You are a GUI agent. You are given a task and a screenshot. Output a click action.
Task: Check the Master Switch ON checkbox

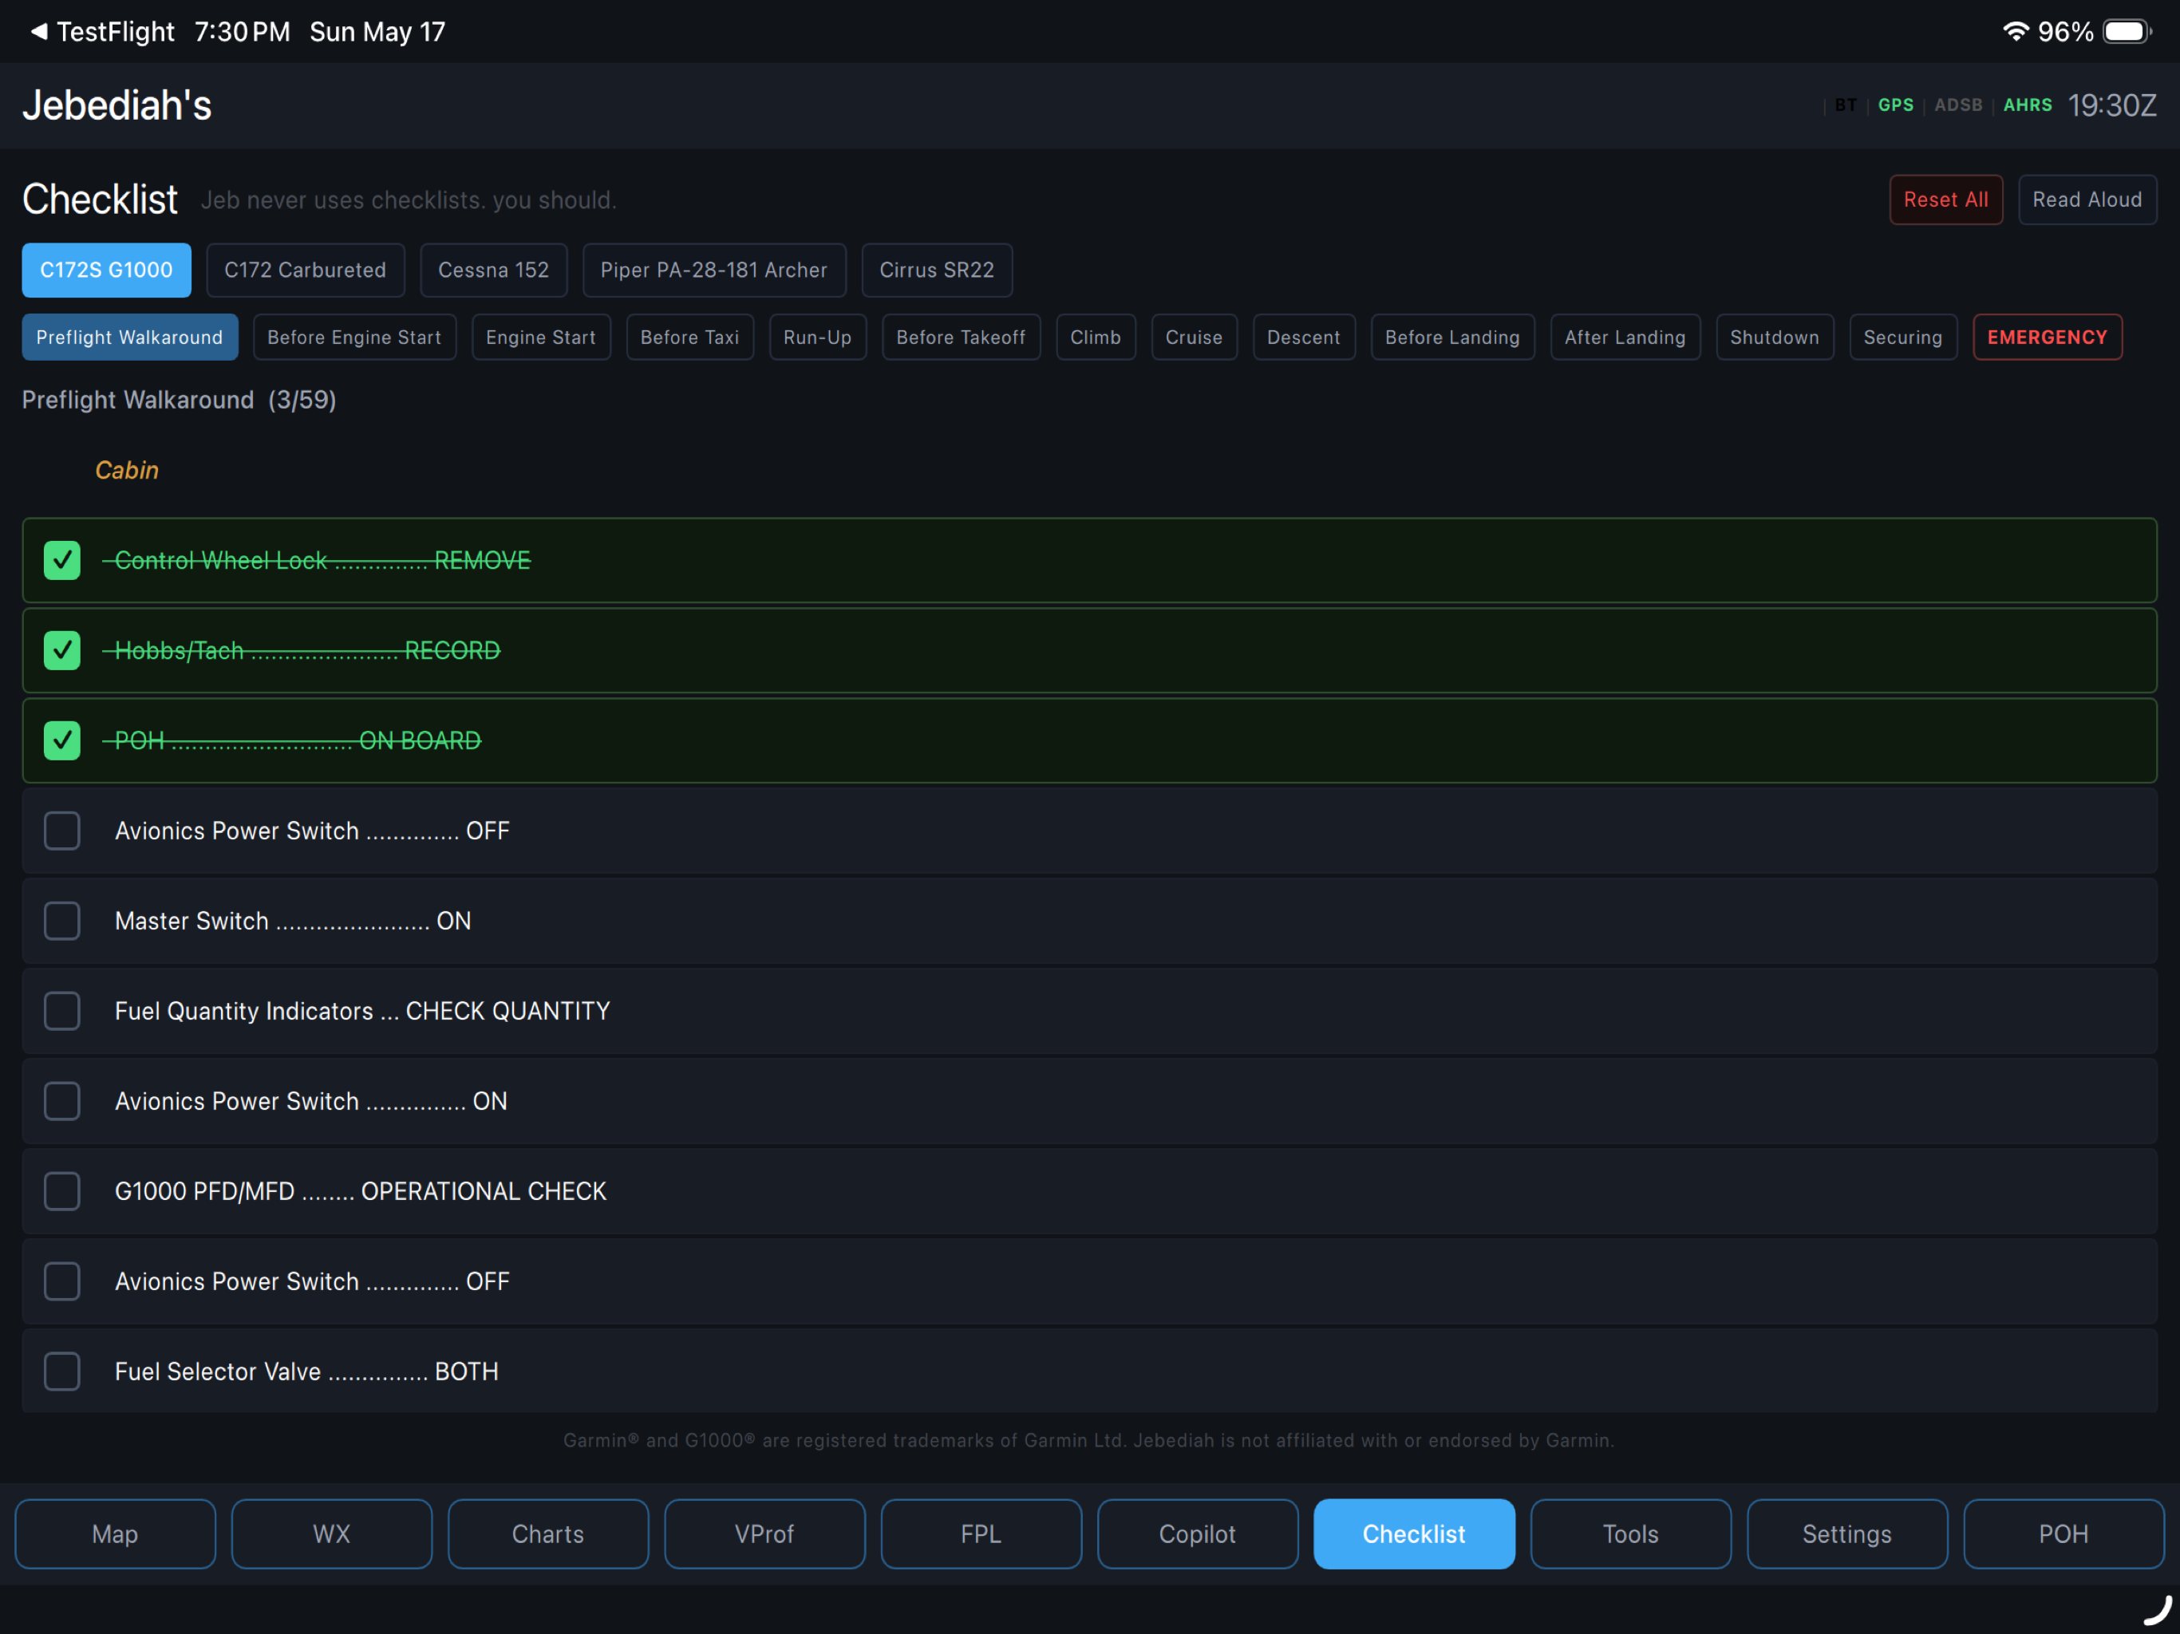point(62,921)
